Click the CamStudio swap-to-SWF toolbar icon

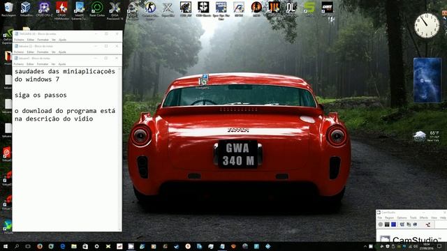(428, 225)
